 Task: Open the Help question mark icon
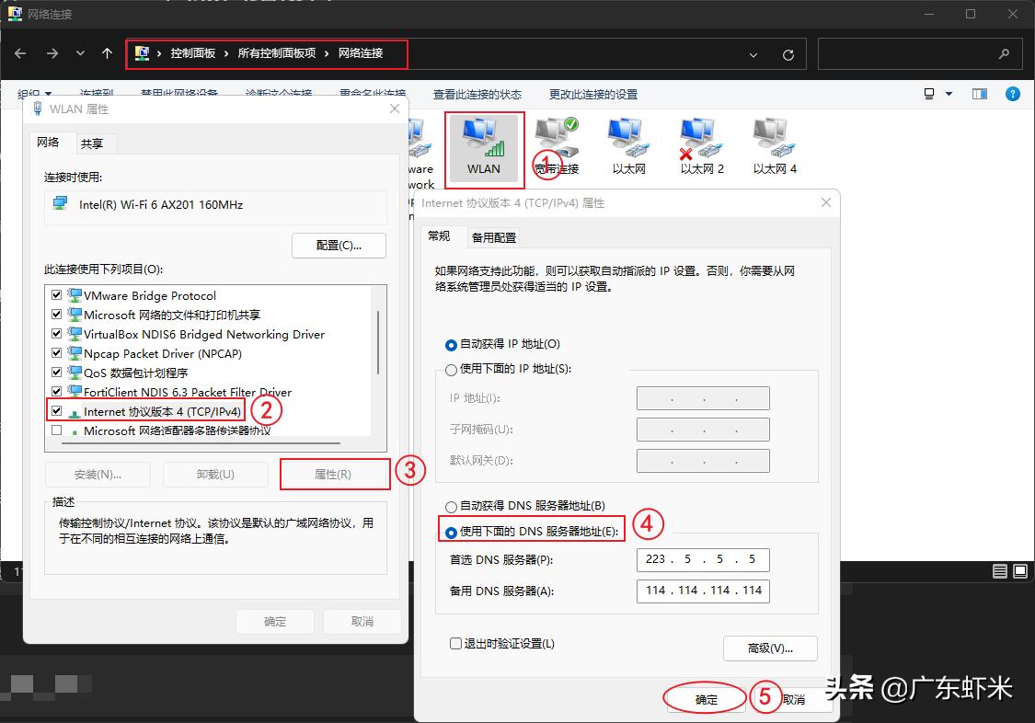click(1013, 93)
